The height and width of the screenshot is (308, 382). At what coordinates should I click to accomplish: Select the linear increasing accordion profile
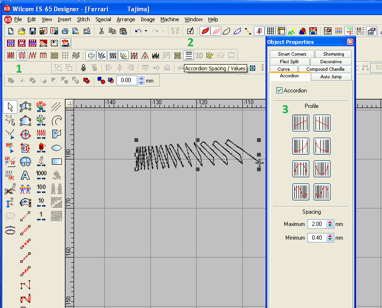pyautogui.click(x=300, y=123)
